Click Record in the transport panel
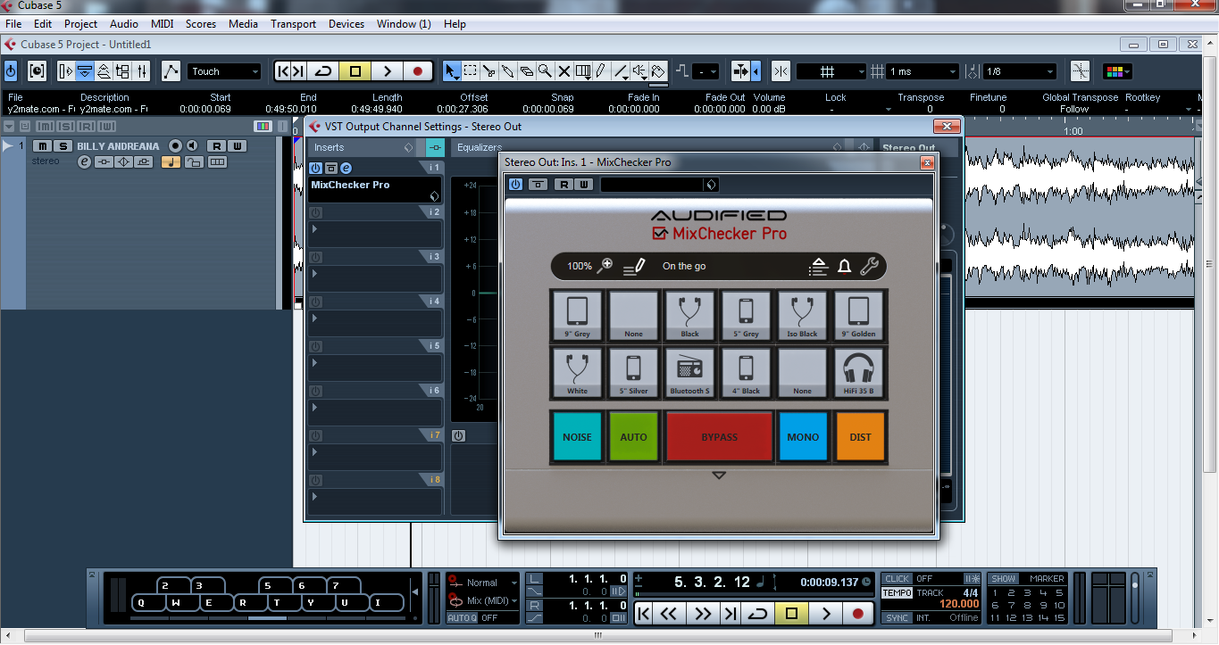 [858, 614]
